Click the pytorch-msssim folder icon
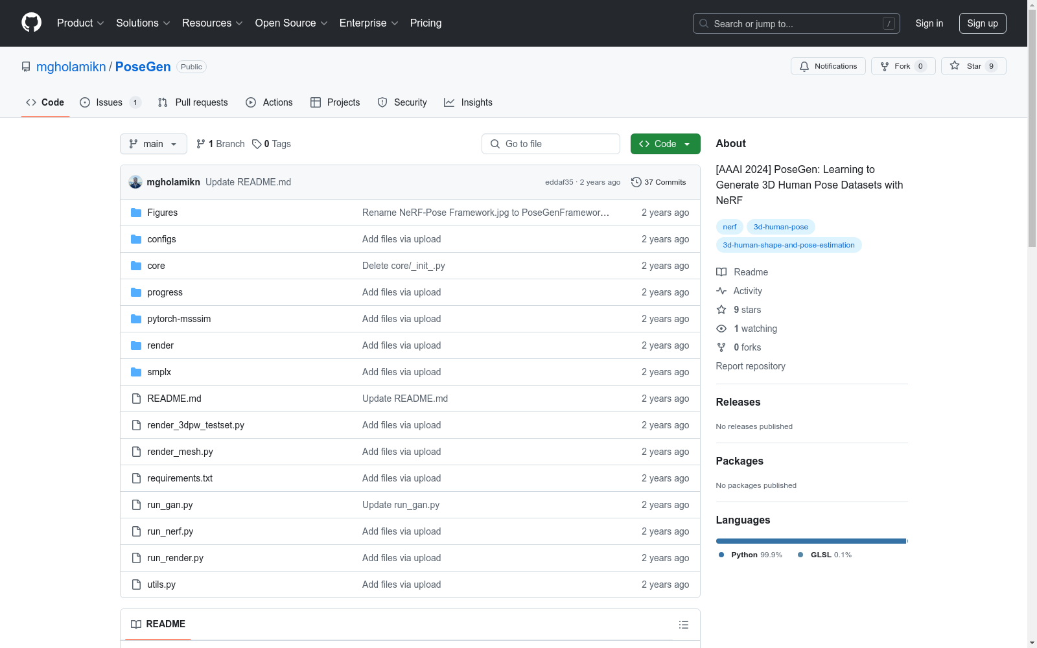1037x648 pixels. click(x=136, y=319)
